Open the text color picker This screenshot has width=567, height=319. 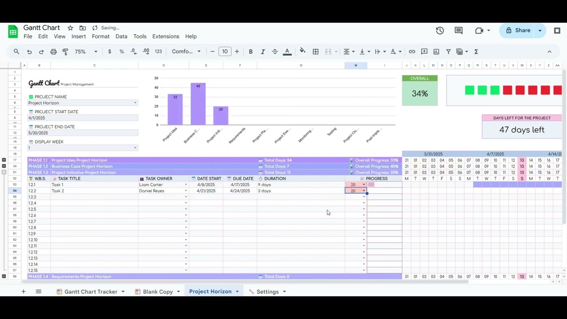click(x=287, y=52)
